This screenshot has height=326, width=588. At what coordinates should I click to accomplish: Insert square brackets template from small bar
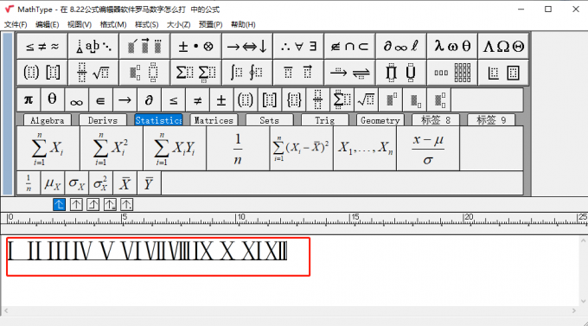(x=269, y=100)
